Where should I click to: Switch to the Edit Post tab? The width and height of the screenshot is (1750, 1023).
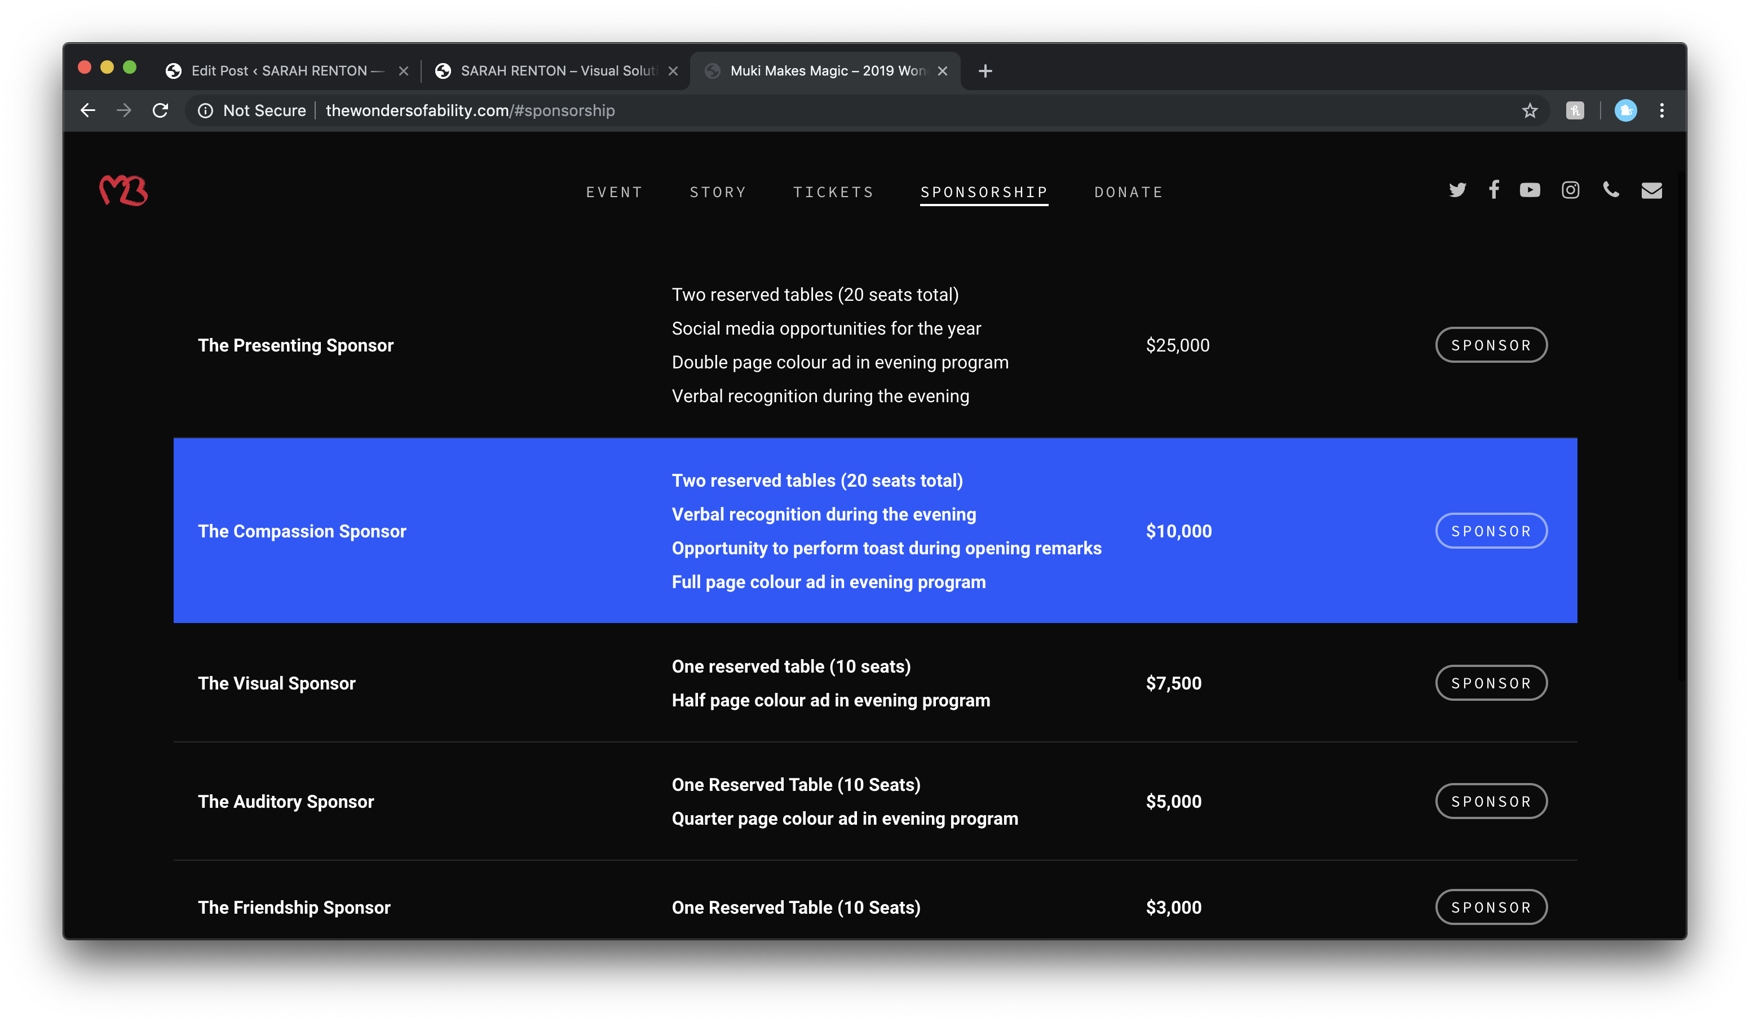[286, 71]
